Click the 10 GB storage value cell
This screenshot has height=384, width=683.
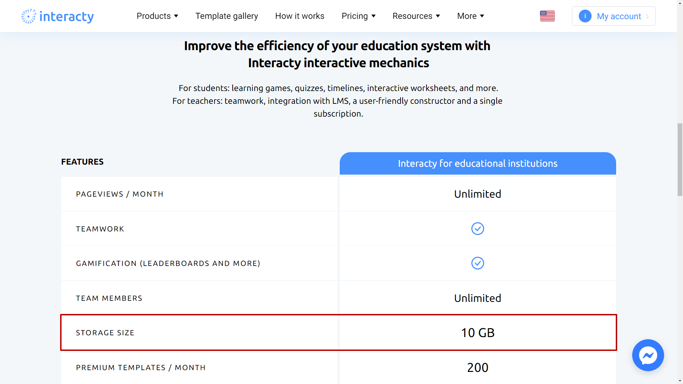[478, 332]
